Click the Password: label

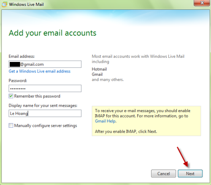[18, 80]
